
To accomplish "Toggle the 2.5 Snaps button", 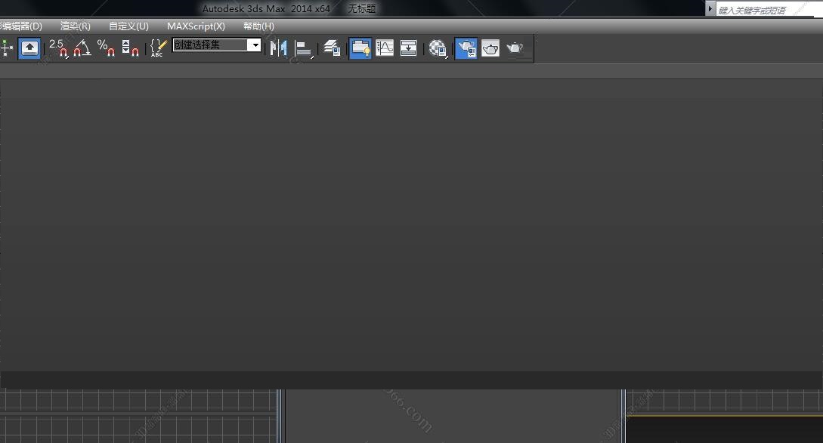I will [58, 48].
